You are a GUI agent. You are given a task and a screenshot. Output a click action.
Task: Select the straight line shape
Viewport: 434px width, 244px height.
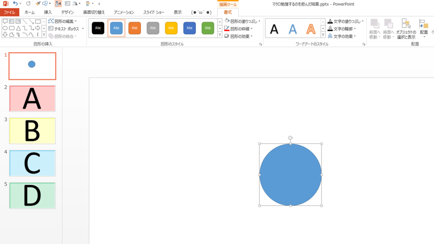point(25,22)
